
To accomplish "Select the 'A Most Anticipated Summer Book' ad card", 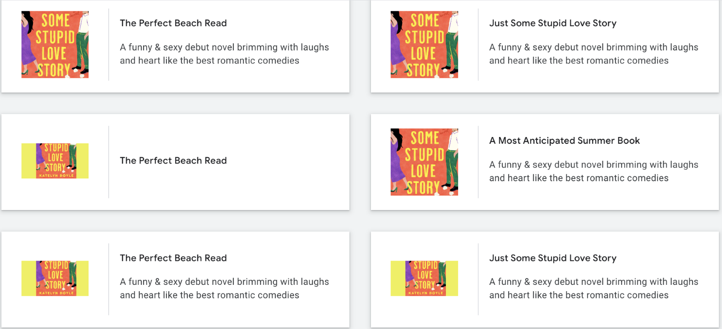I will tap(587, 198).
